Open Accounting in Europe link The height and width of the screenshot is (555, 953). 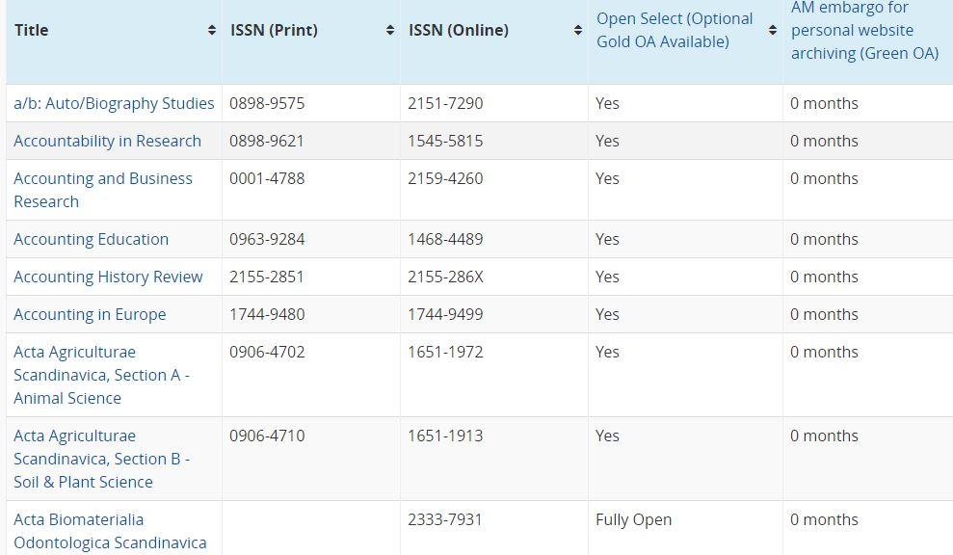[90, 315]
